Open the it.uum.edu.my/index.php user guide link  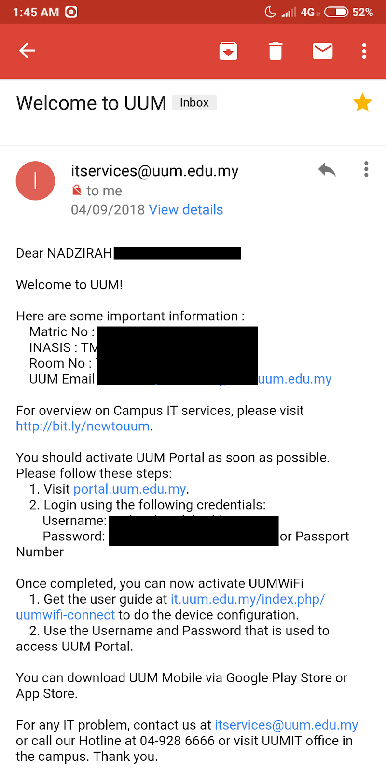click(x=248, y=599)
